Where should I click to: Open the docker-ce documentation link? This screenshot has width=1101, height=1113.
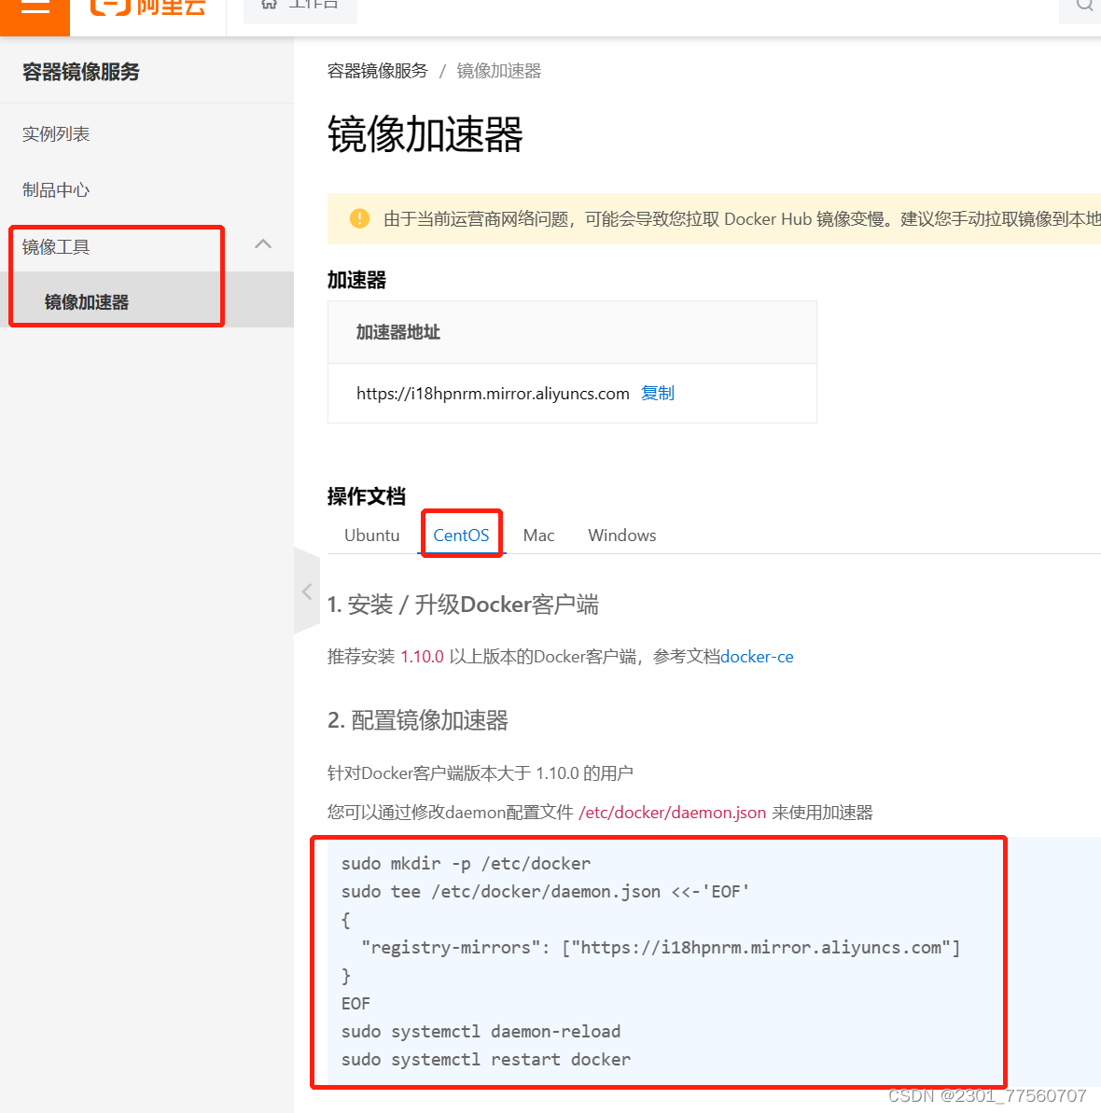pos(757,657)
